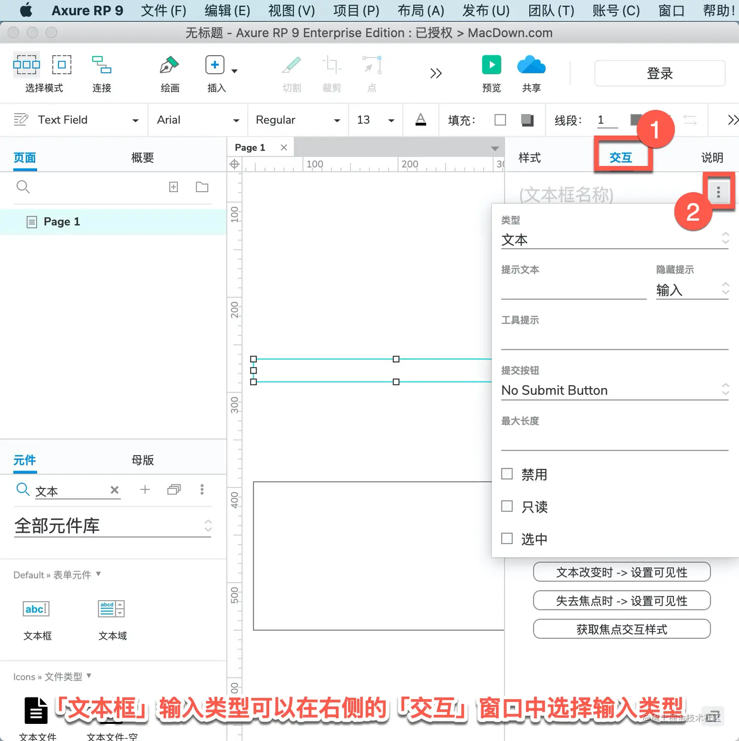This screenshot has width=739, height=741.
Task: Open the Apple menu
Action: [26, 10]
